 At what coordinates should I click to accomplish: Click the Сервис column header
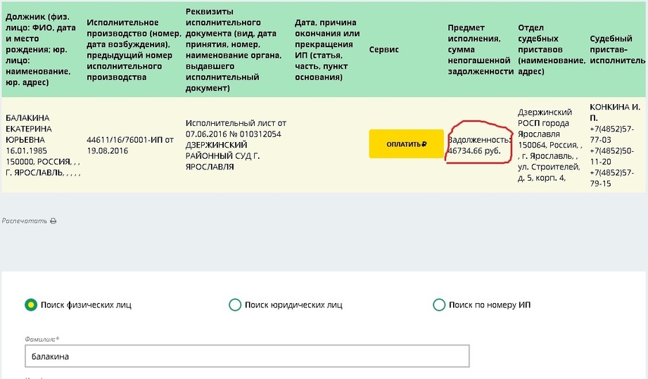click(384, 49)
